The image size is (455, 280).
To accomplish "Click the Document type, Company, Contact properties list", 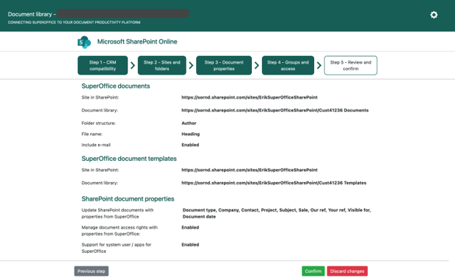I will point(277,214).
